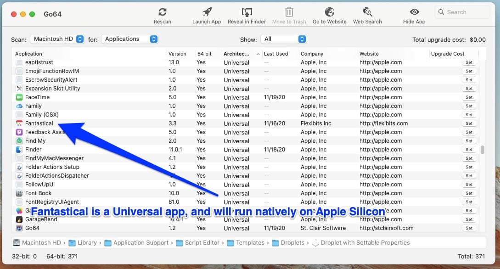Click the http://flexibits.com website cell
The height and width of the screenshot is (269, 500).
coord(384,123)
